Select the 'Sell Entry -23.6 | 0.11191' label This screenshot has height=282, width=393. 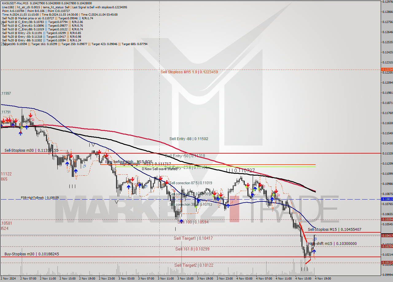(x=186, y=168)
